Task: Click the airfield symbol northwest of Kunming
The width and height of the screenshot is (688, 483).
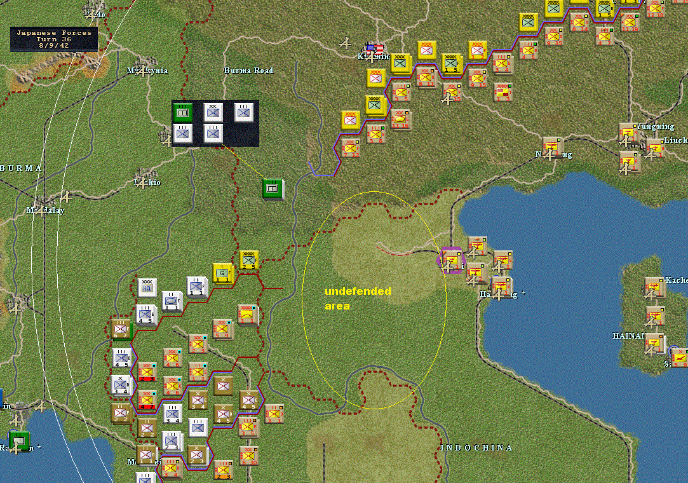Action: [x=346, y=43]
